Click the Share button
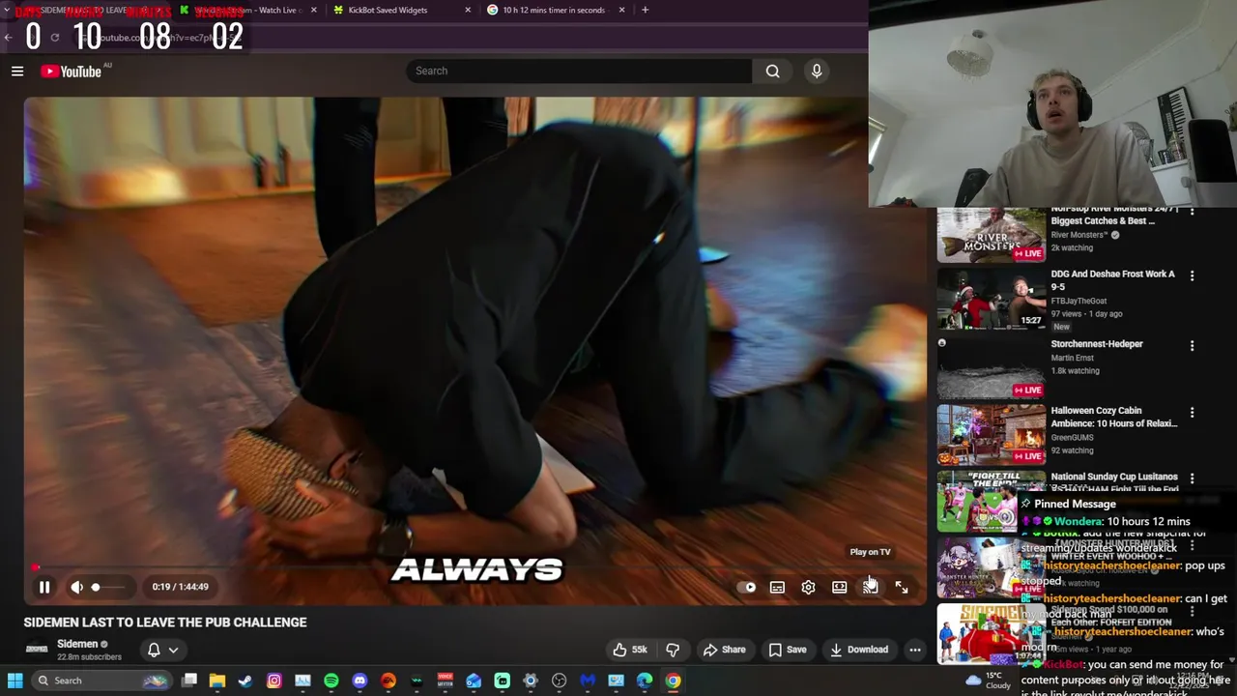Viewport: 1237px width, 696px height. (x=724, y=650)
